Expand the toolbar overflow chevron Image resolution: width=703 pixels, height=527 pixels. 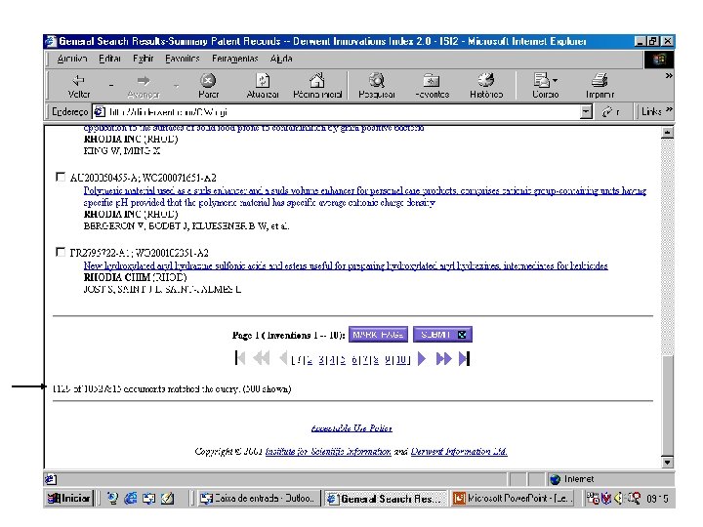669,76
